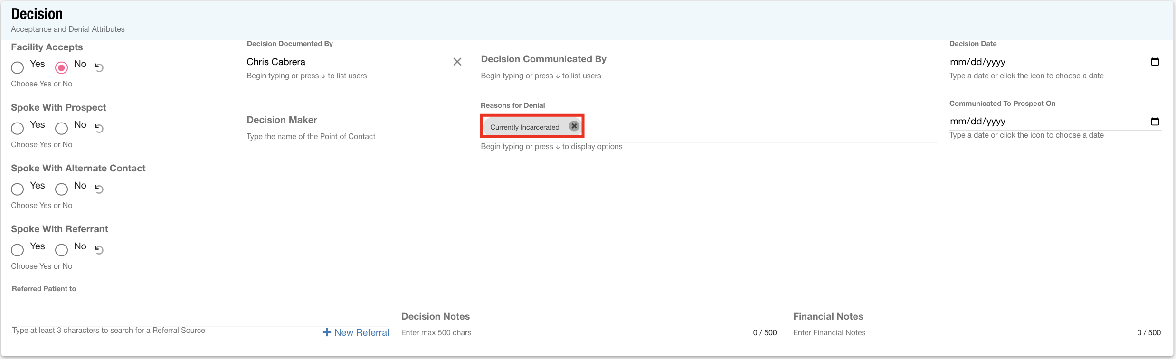Select No for Spoke With Prospect

point(62,129)
